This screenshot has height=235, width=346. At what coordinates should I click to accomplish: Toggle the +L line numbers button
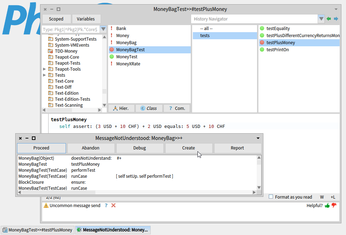pyautogui.click(x=333, y=197)
